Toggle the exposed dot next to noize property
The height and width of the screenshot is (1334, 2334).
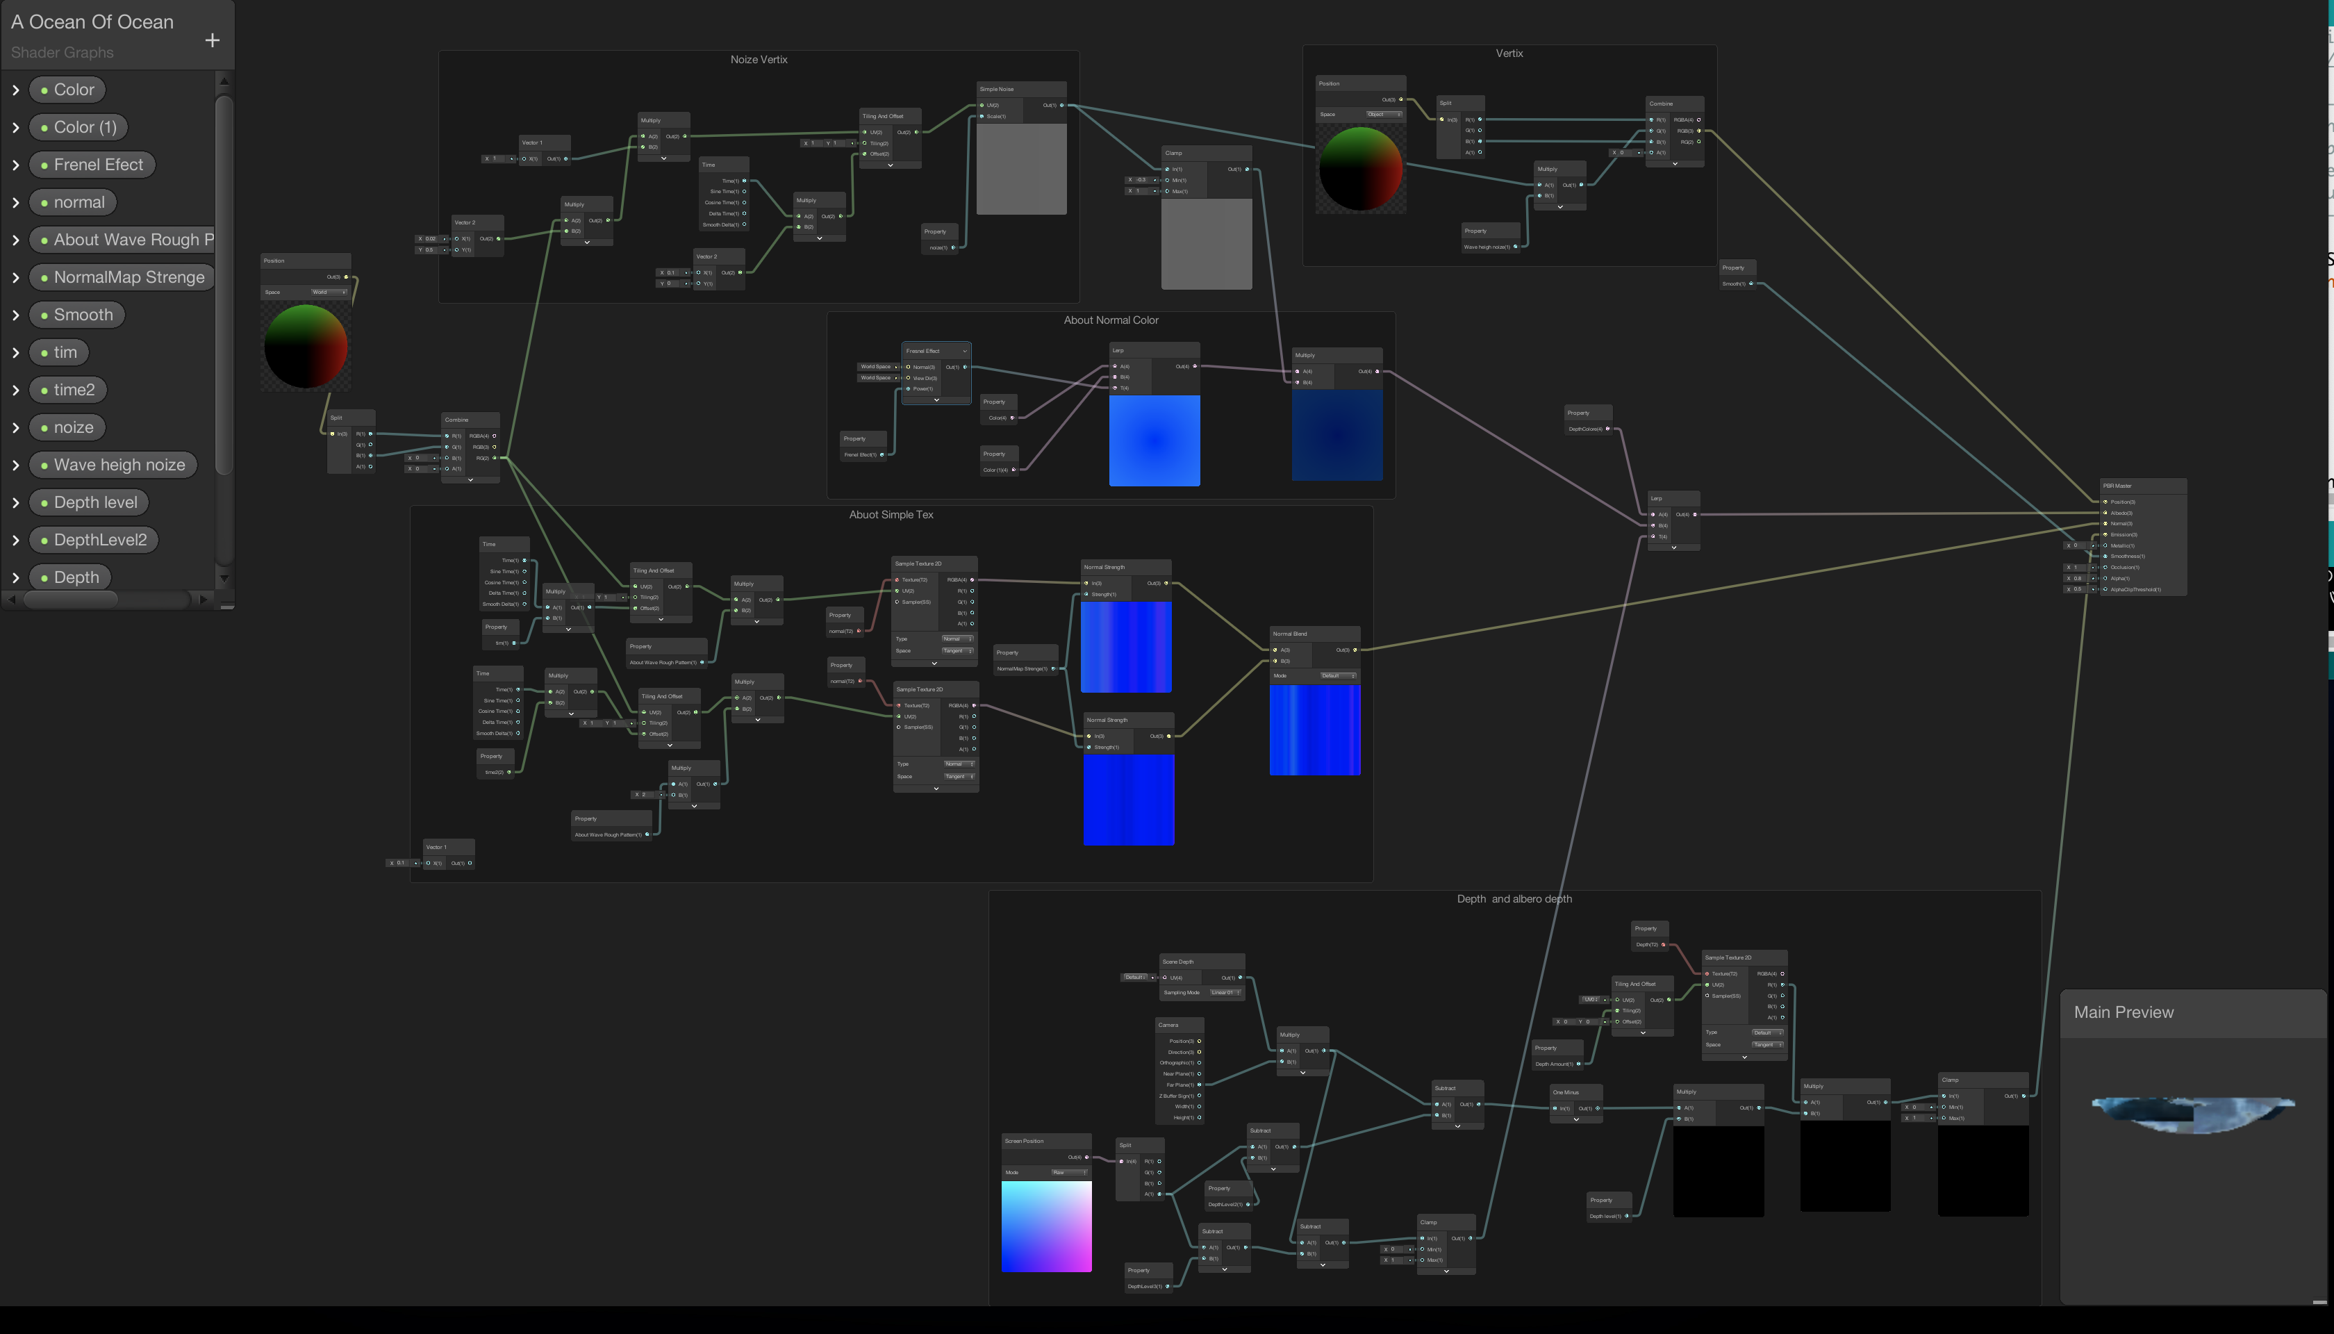(x=45, y=427)
